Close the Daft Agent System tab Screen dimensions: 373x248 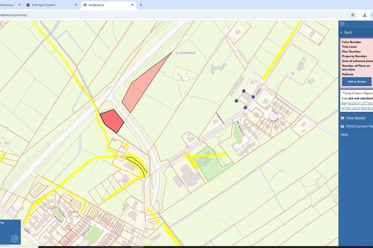pos(74,5)
